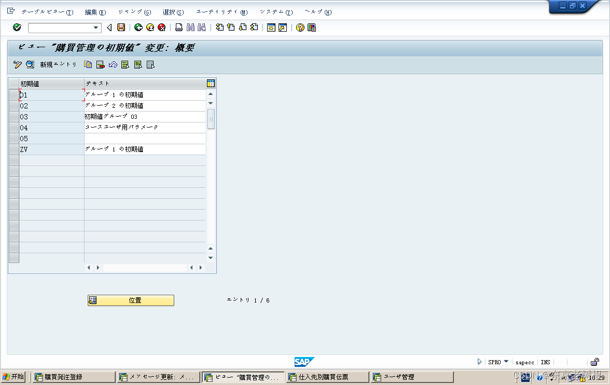This screenshot has height=385, width=610.
Task: Click the Save icon in the toolbar
Action: 120,27
